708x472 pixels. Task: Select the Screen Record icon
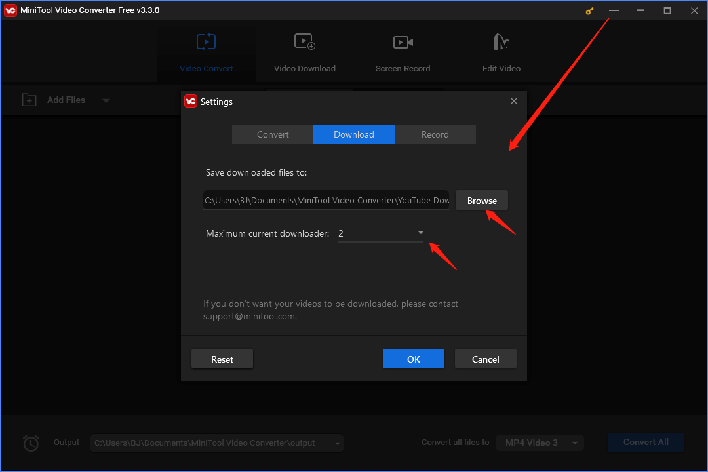tap(403, 42)
